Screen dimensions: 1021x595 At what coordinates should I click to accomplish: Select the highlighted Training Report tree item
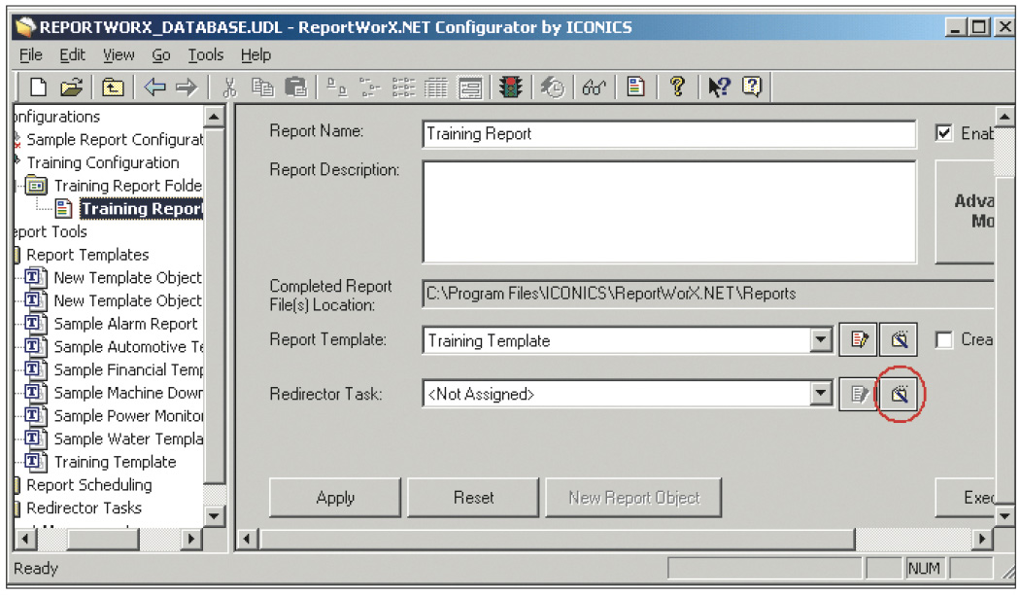141,209
